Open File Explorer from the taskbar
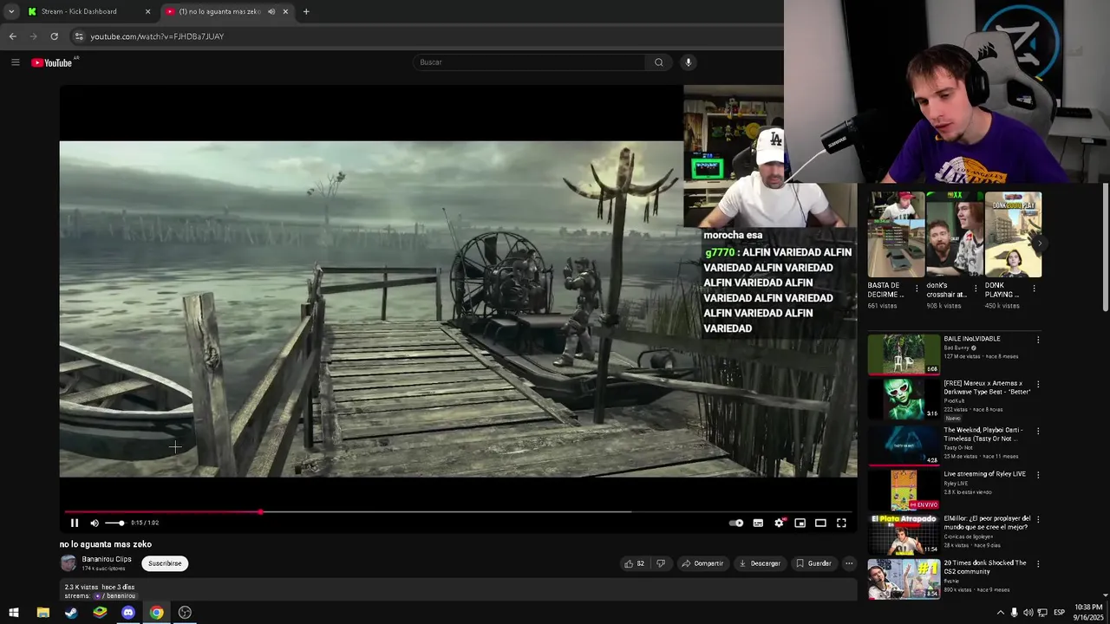The image size is (1110, 624). click(42, 613)
